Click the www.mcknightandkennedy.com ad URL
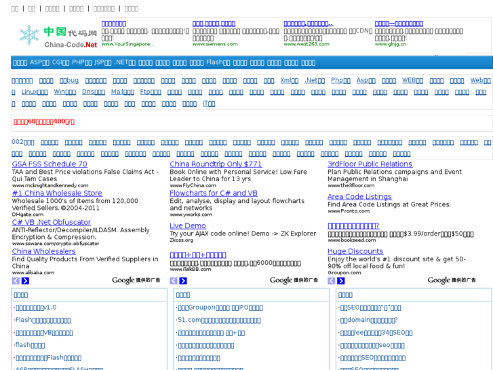 pos(50,185)
